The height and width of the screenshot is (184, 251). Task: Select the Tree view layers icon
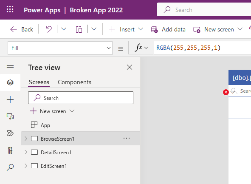point(10,82)
